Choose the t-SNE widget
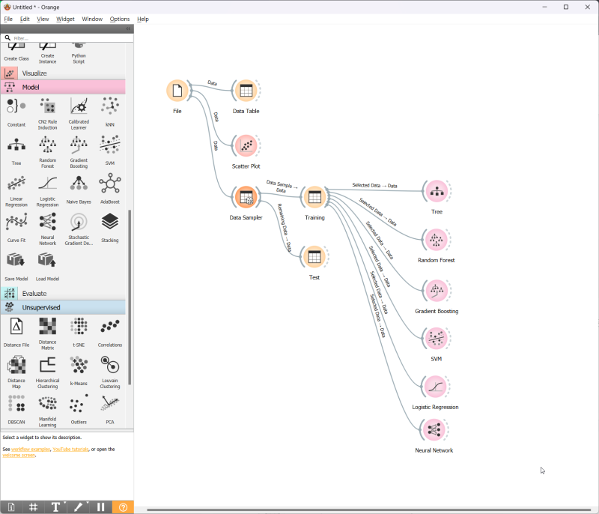The height and width of the screenshot is (514, 599). pos(79,332)
